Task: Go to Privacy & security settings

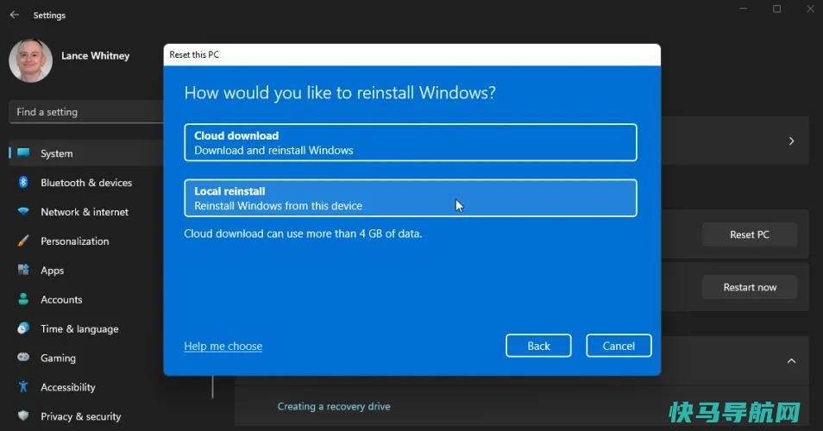Action: 81,416
